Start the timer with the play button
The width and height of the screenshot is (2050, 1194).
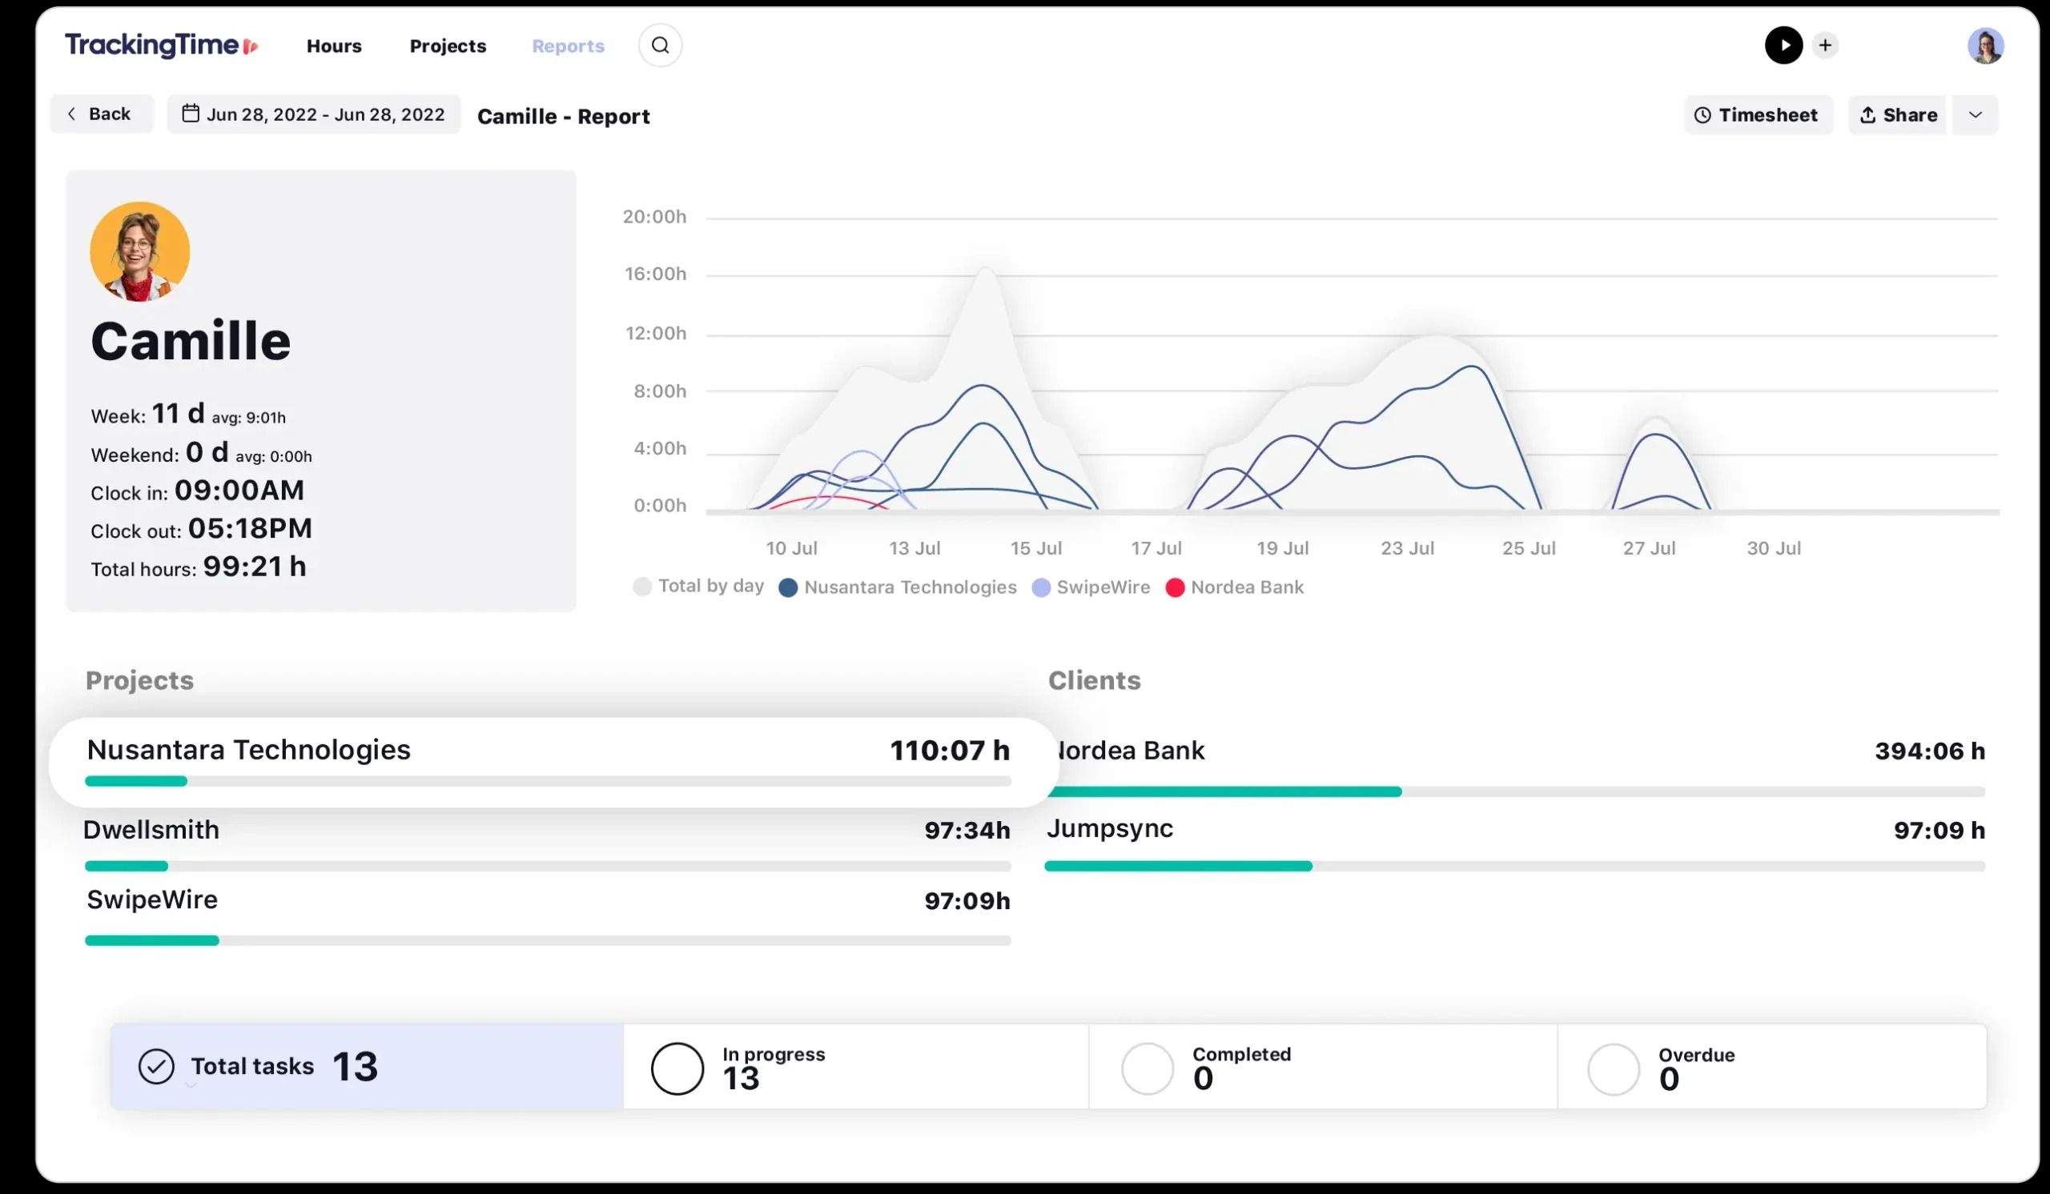point(1783,46)
